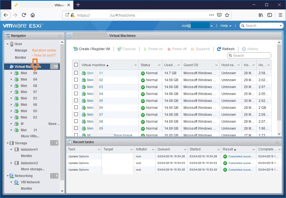286x198 pixels.
Task: Open a new browser tab with plus
Action: click(x=78, y=5)
